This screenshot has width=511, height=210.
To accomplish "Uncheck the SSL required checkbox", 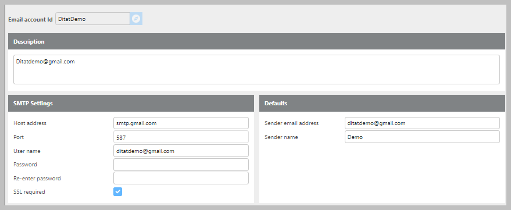I will 117,192.
